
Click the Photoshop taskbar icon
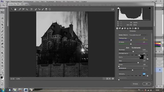[x=26, y=90]
